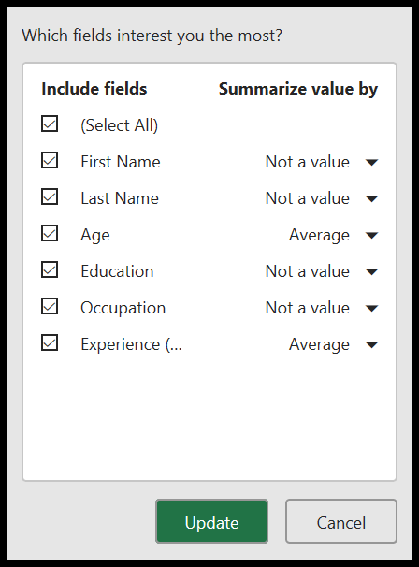Click Not a value for First Name
Viewport: 419px width, 567px height.
[308, 162]
